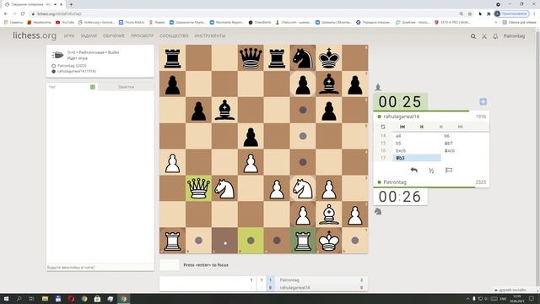Open Windows taskbar search
Image resolution: width=540 pixels, height=304 pixels.
(19, 298)
